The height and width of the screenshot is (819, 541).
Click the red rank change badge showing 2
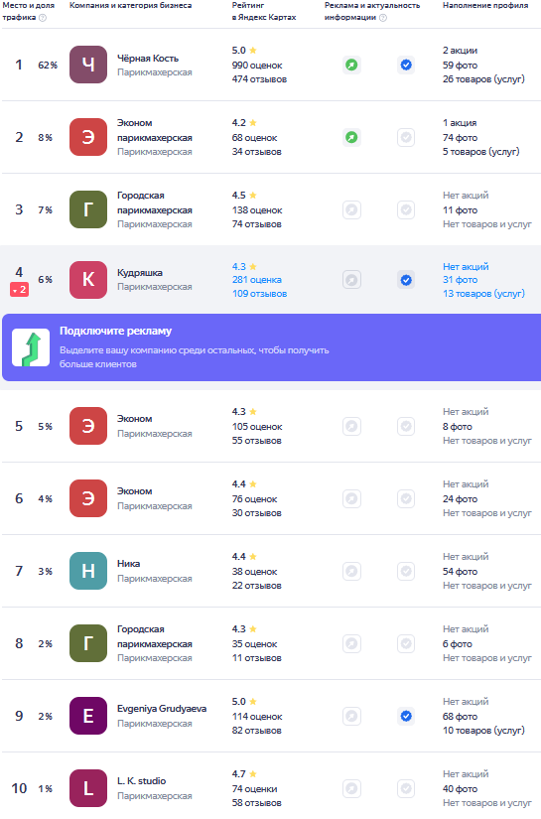(19, 290)
